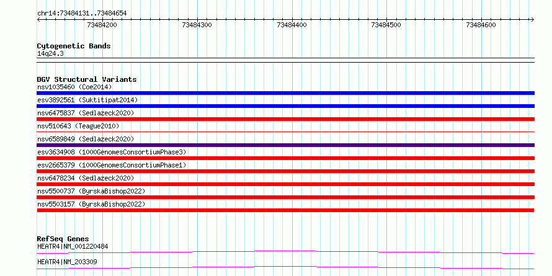Select the Cytogenetic Bands track title
This screenshot has height=276, width=552.
(74, 46)
